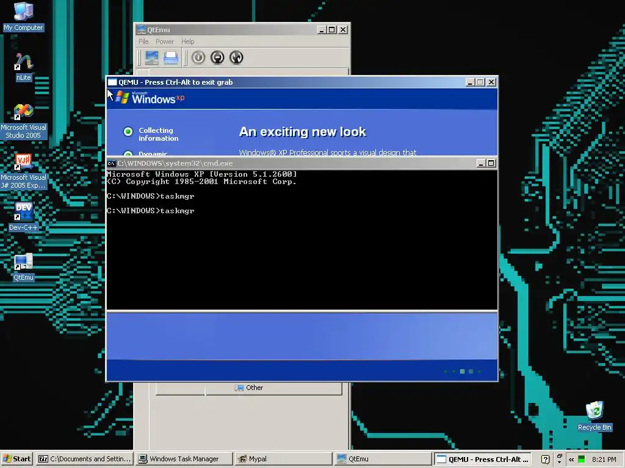The image size is (625, 468).
Task: Switch to C:\Documents and Settings taskbar item
Action: point(84,459)
